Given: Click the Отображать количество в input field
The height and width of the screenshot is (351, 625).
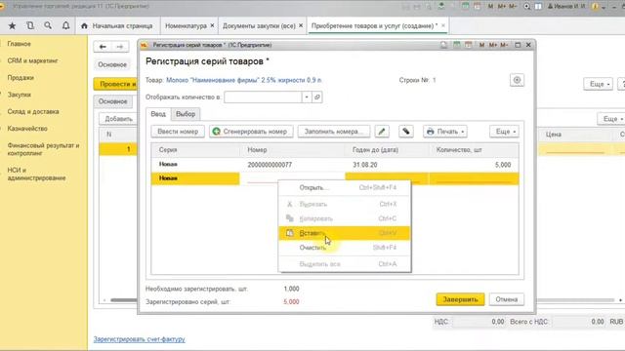Looking at the screenshot, I should pyautogui.click(x=263, y=97).
